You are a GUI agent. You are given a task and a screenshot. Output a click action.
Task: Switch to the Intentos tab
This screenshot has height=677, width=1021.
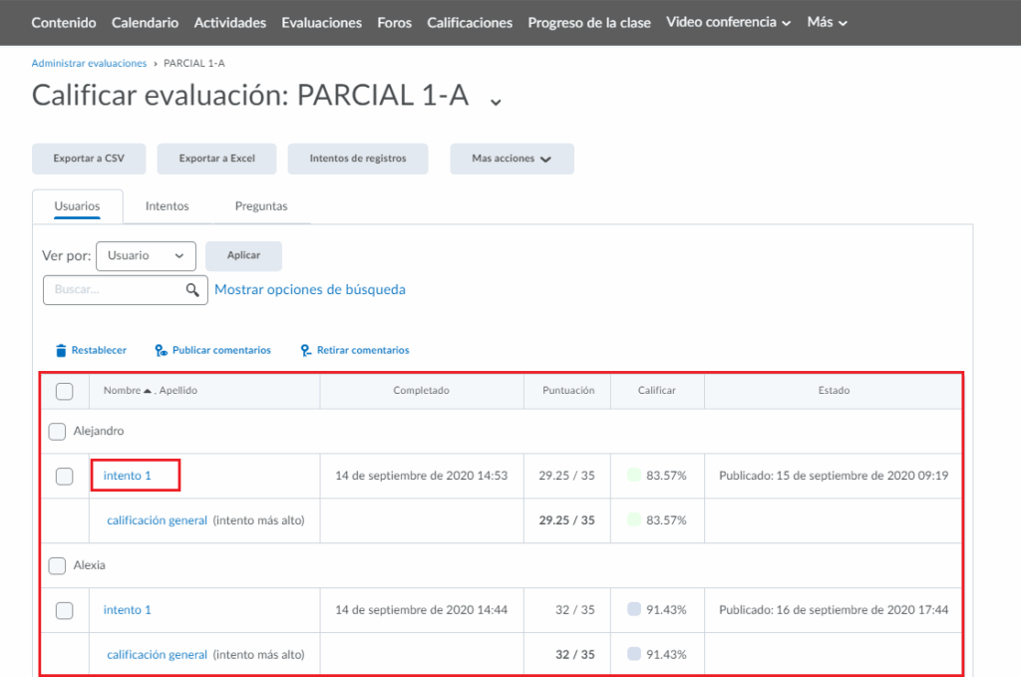pyautogui.click(x=167, y=206)
